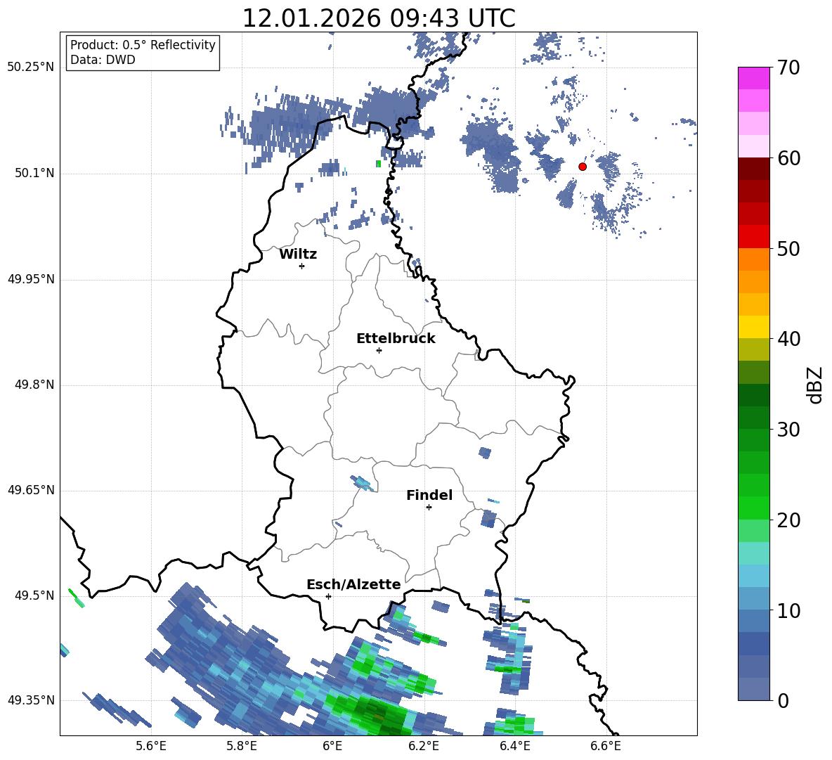The image size is (832, 760).
Task: Click the Esch/Alzette station cross marker
Action: [x=328, y=596]
